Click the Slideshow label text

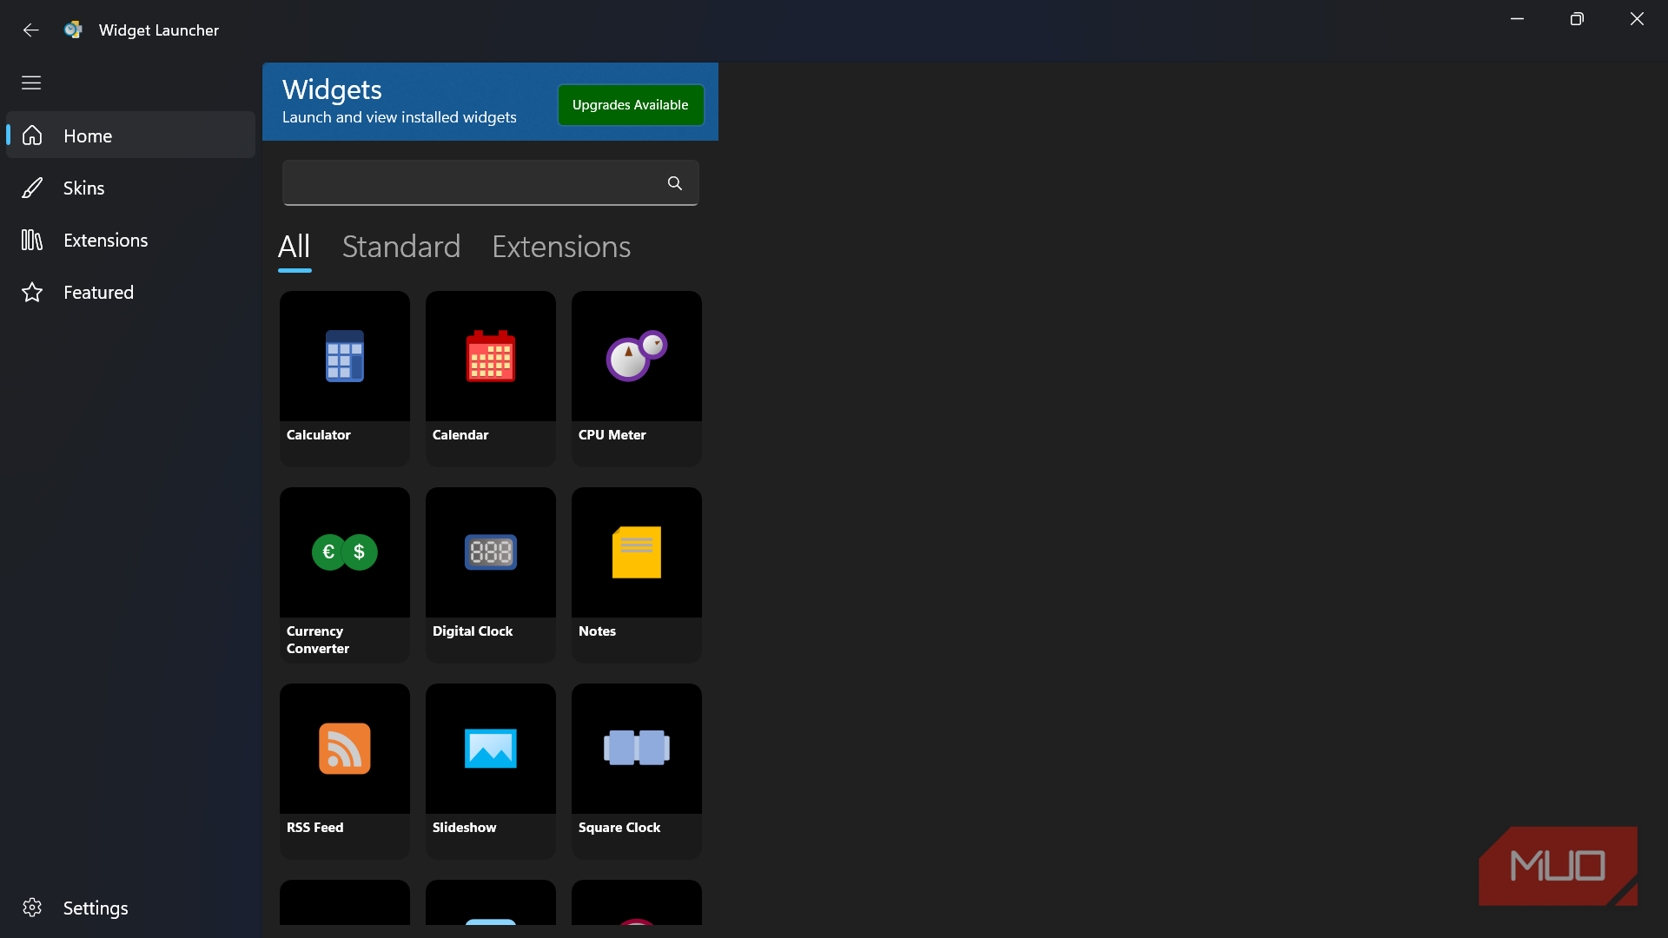465,828
